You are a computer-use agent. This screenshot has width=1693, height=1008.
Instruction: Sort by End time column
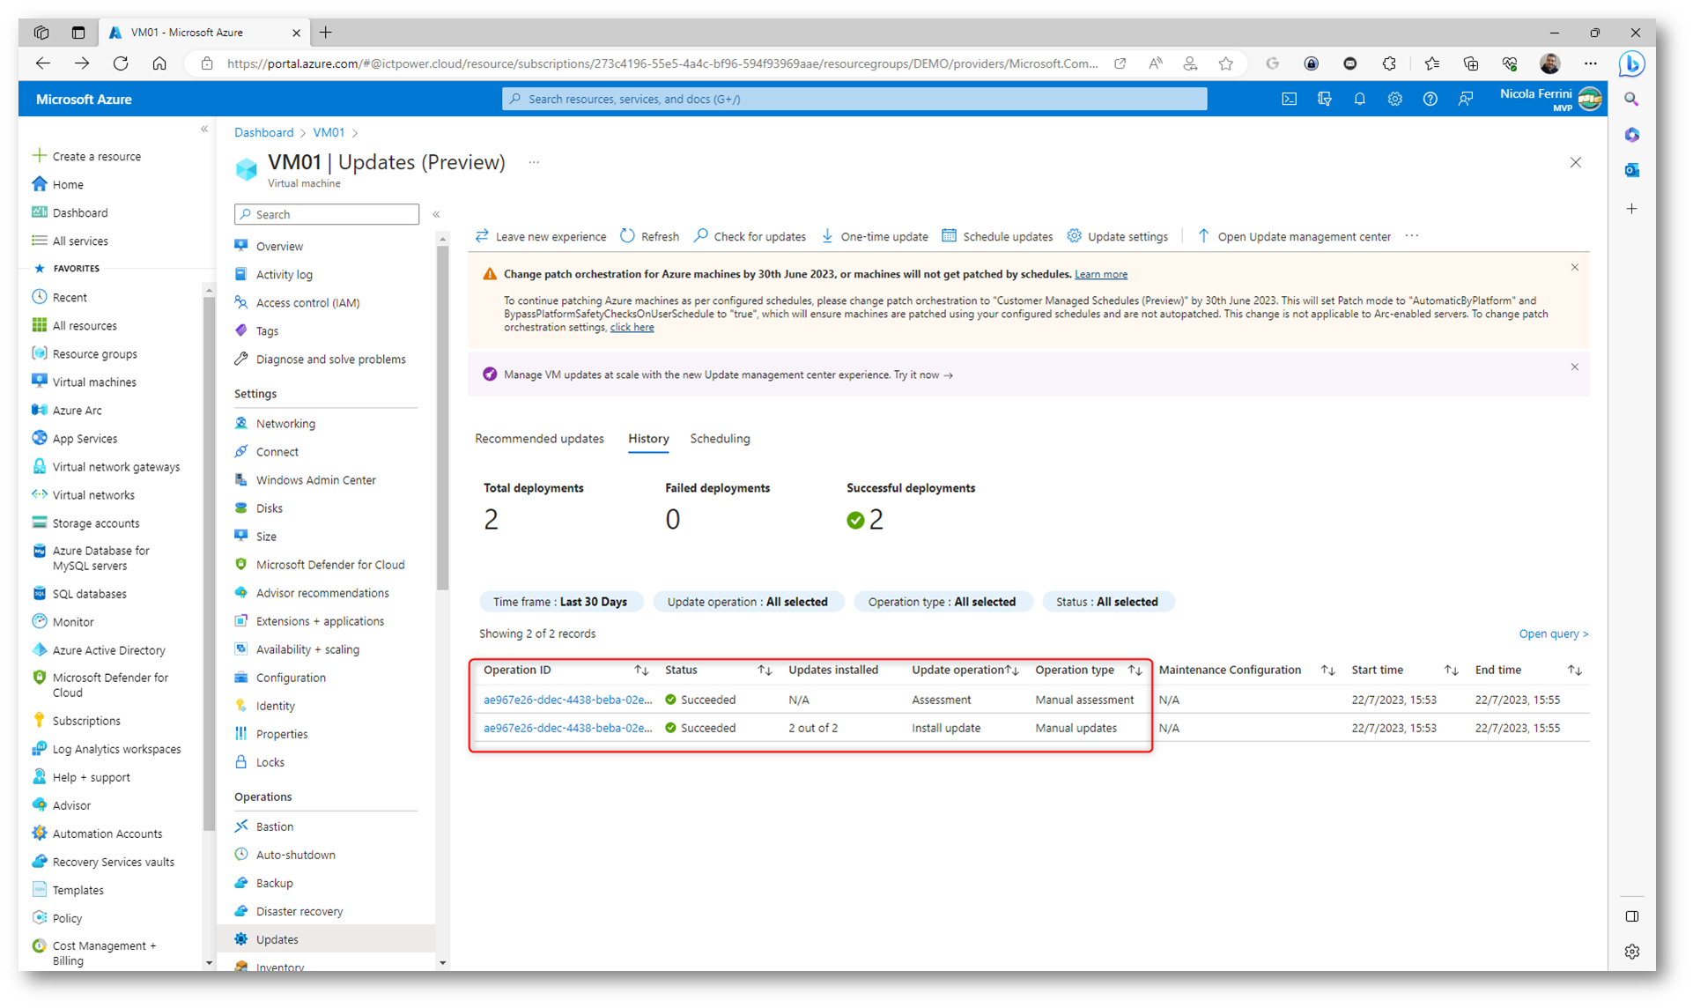(1574, 671)
